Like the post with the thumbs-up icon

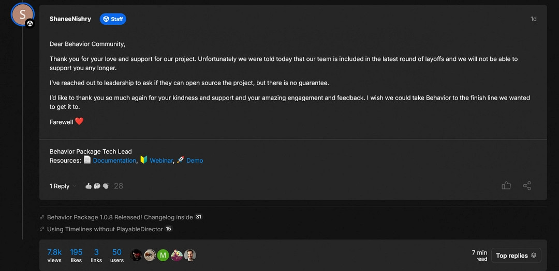point(506,186)
